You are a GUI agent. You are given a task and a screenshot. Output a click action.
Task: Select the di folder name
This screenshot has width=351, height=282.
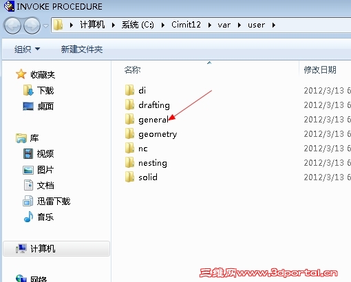142,91
